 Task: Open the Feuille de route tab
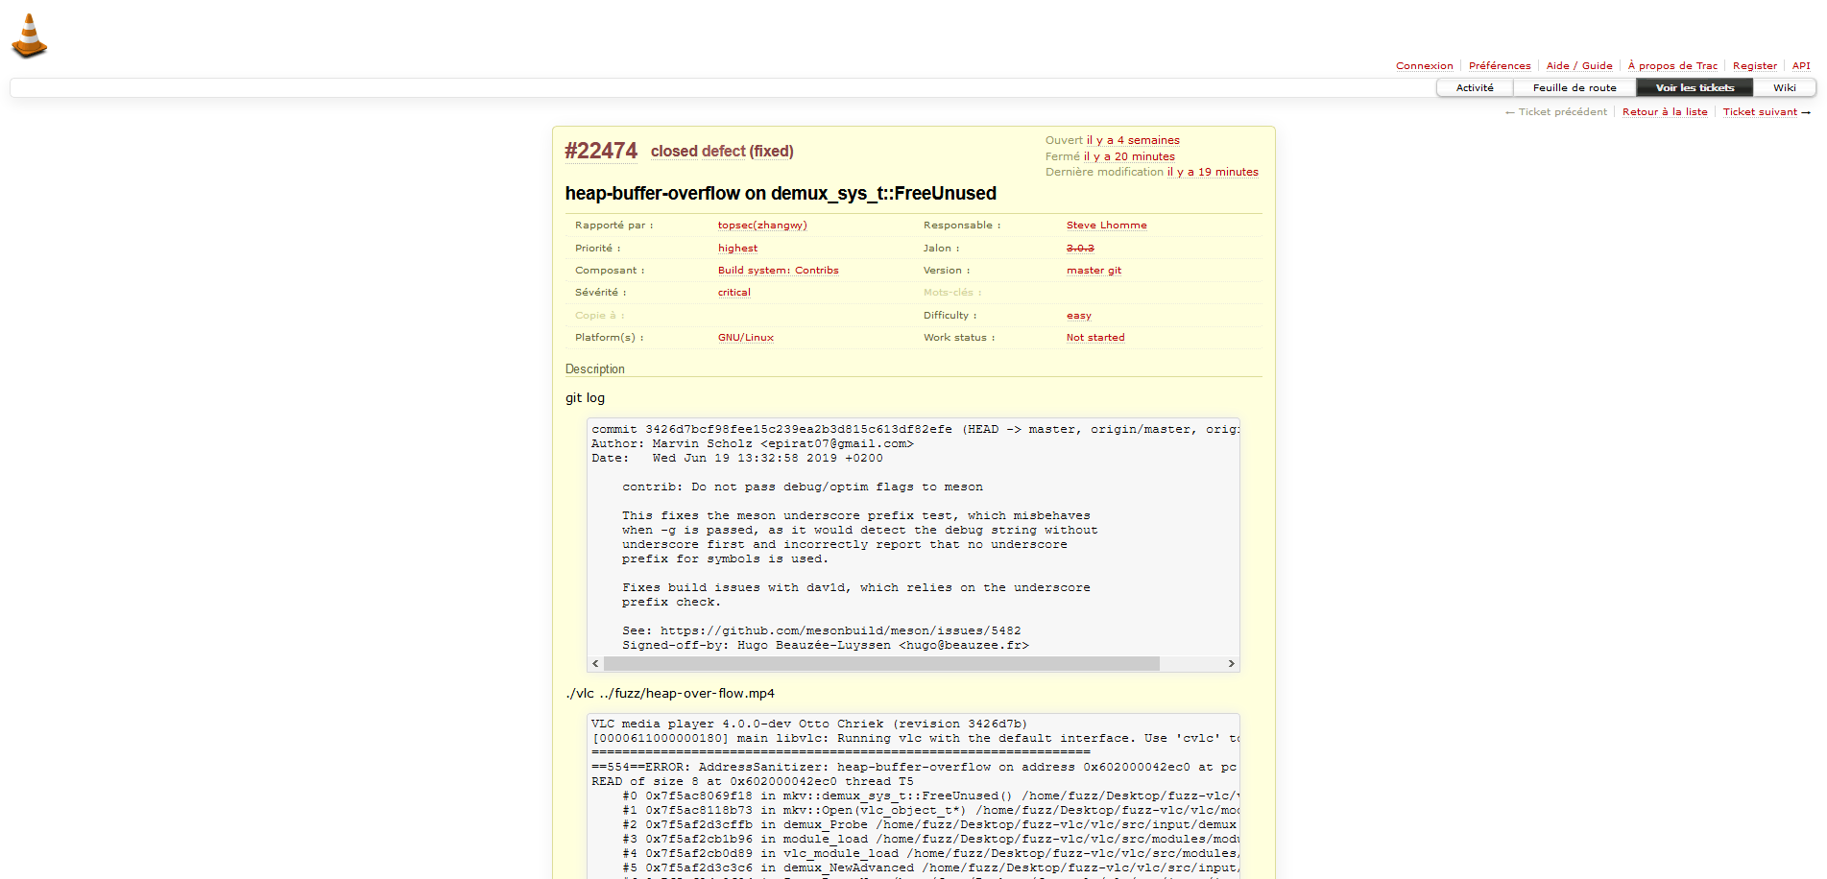coord(1575,88)
